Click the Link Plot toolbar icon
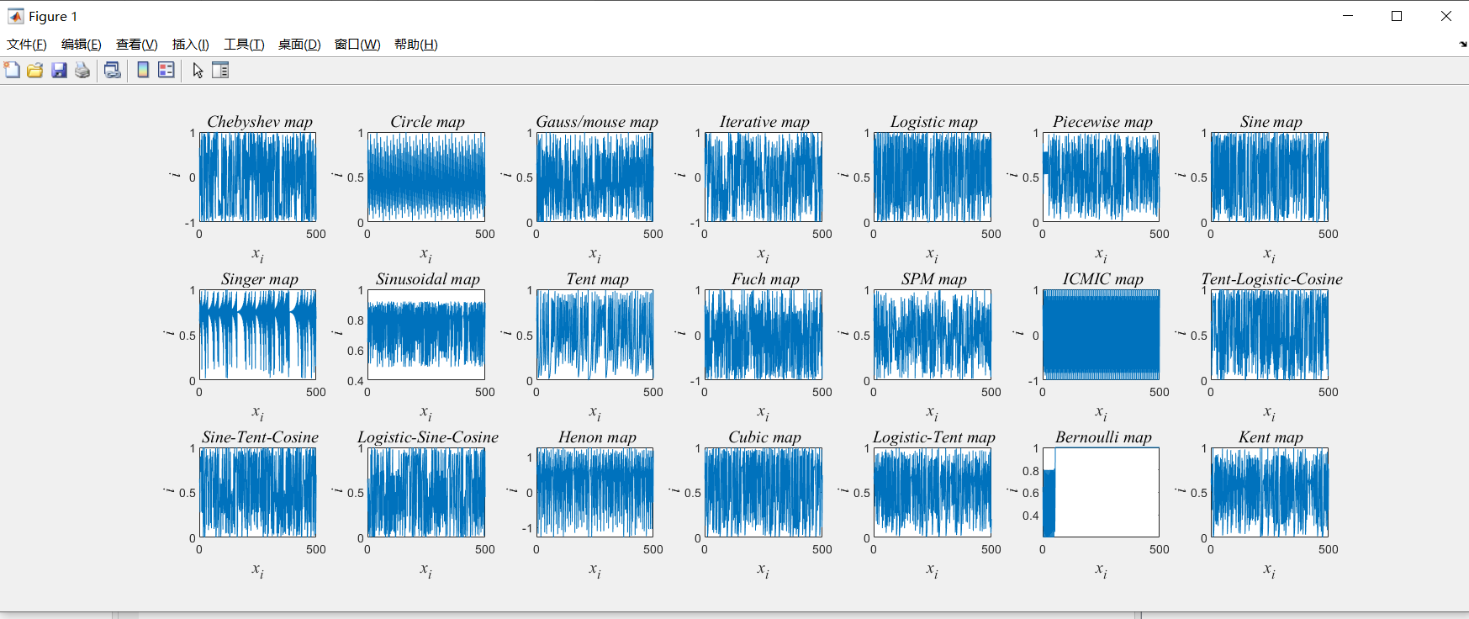This screenshot has height=619, width=1469. point(112,71)
